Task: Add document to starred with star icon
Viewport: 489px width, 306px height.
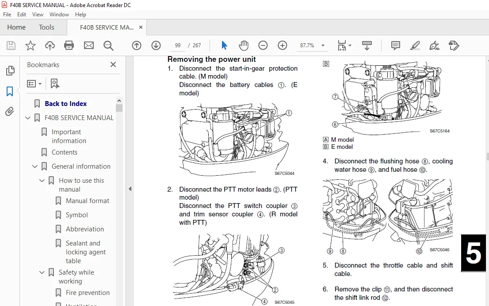Action: point(30,45)
